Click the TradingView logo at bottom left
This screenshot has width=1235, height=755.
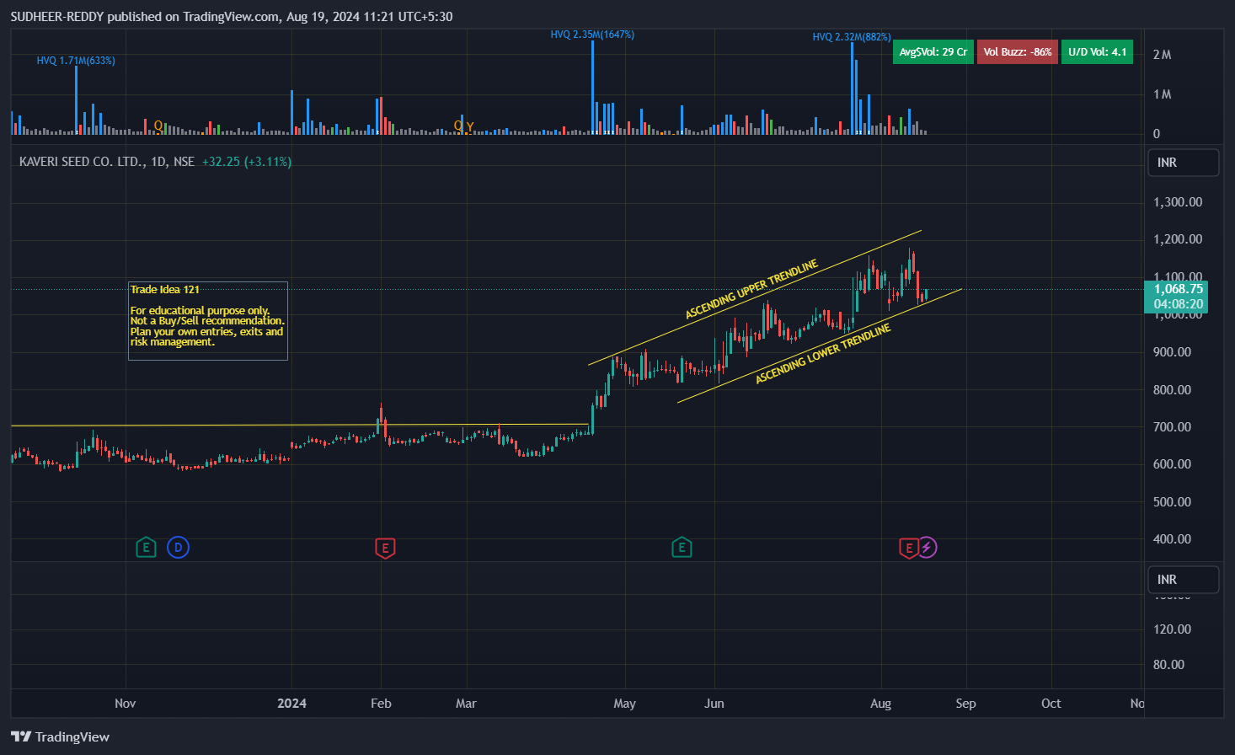[x=60, y=736]
